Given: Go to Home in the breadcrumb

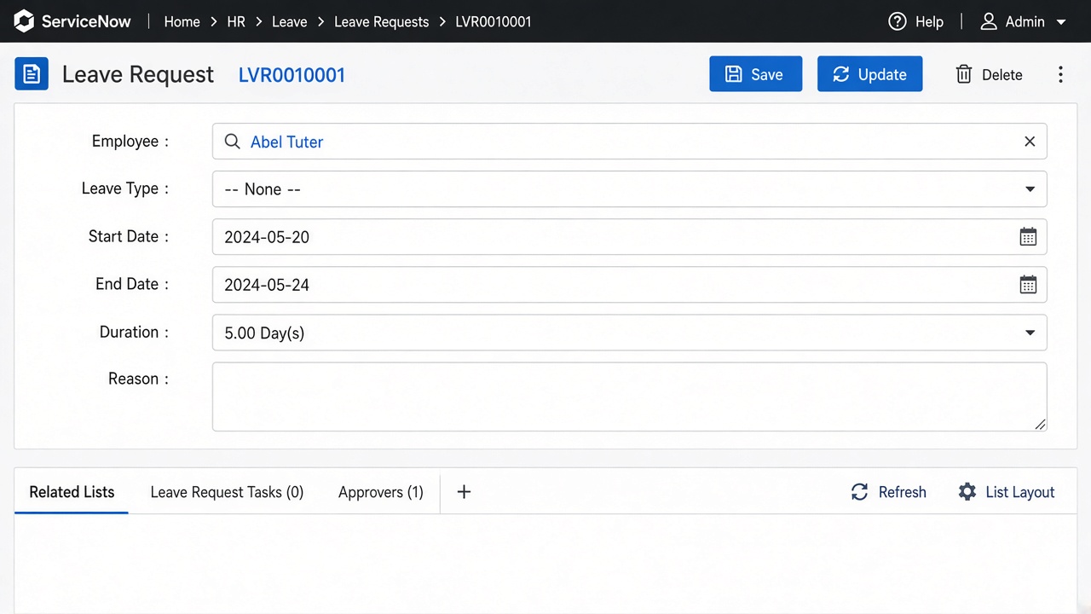Looking at the screenshot, I should 182,21.
